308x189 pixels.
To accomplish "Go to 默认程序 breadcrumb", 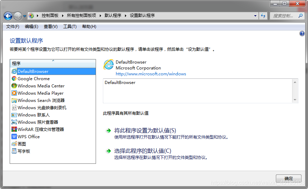I will click(x=113, y=16).
